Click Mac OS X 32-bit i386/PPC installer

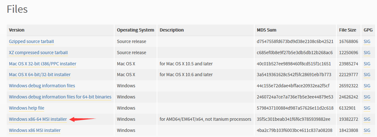tap(43, 64)
